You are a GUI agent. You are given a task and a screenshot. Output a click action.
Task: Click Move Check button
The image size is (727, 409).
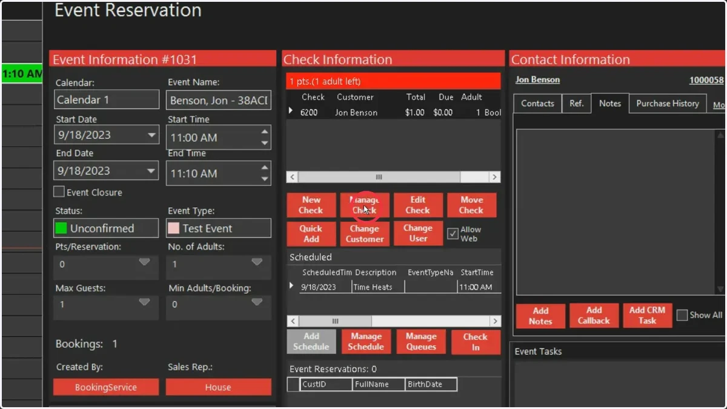point(471,205)
